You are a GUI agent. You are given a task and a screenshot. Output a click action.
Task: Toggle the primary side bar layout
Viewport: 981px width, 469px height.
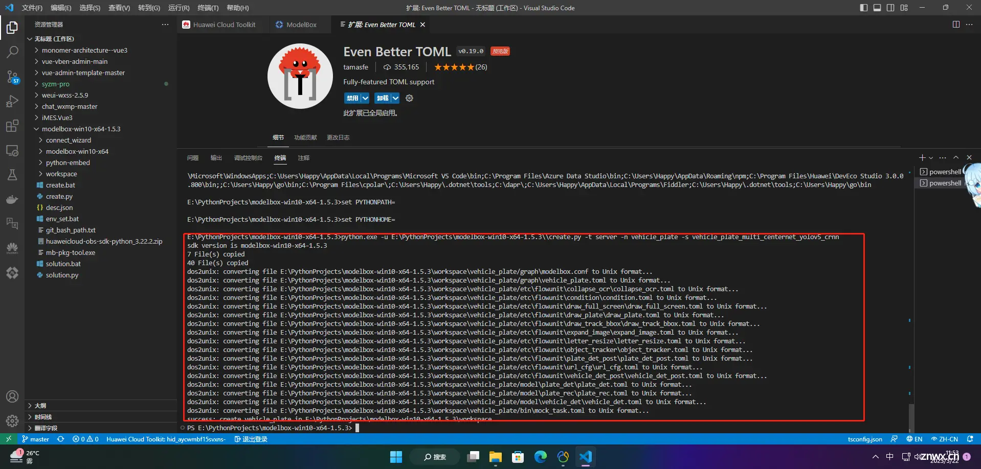click(864, 8)
